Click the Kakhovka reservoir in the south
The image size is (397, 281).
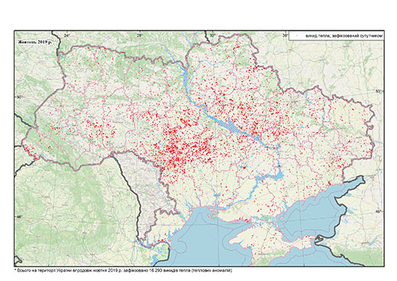tap(270, 176)
